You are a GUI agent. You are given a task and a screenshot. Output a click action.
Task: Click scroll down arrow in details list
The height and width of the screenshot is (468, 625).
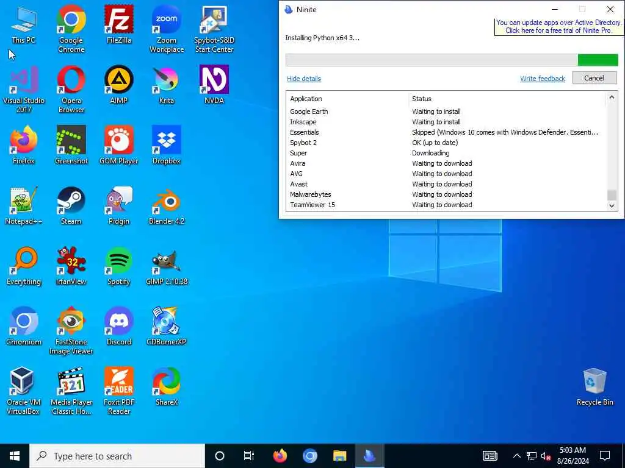pos(612,206)
